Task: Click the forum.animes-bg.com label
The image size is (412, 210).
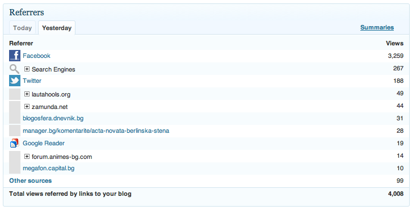Action: (62, 157)
